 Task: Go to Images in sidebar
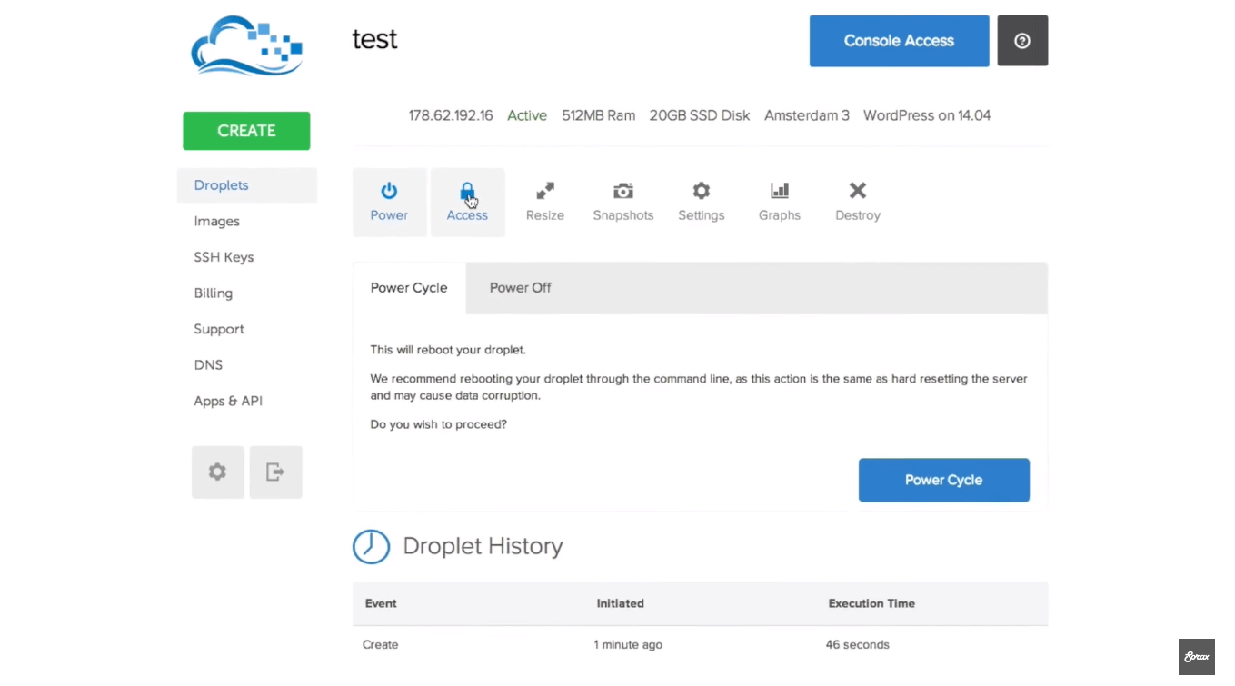point(217,222)
